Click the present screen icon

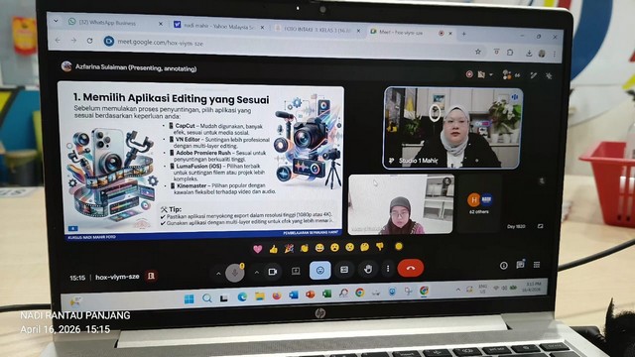pyautogui.click(x=296, y=271)
